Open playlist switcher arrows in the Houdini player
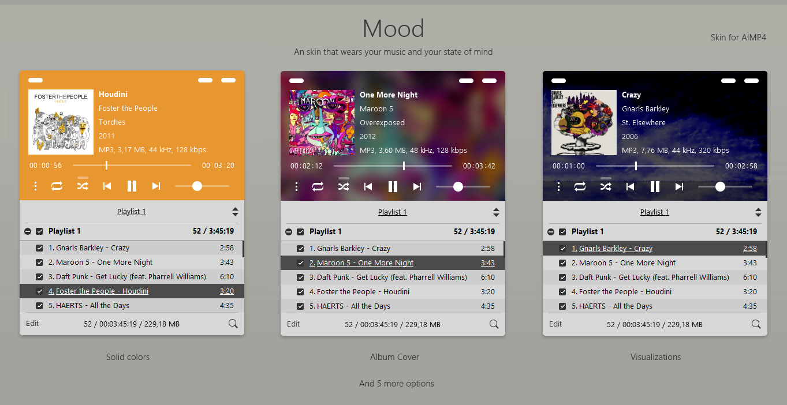This screenshot has height=405, width=787. click(x=235, y=212)
